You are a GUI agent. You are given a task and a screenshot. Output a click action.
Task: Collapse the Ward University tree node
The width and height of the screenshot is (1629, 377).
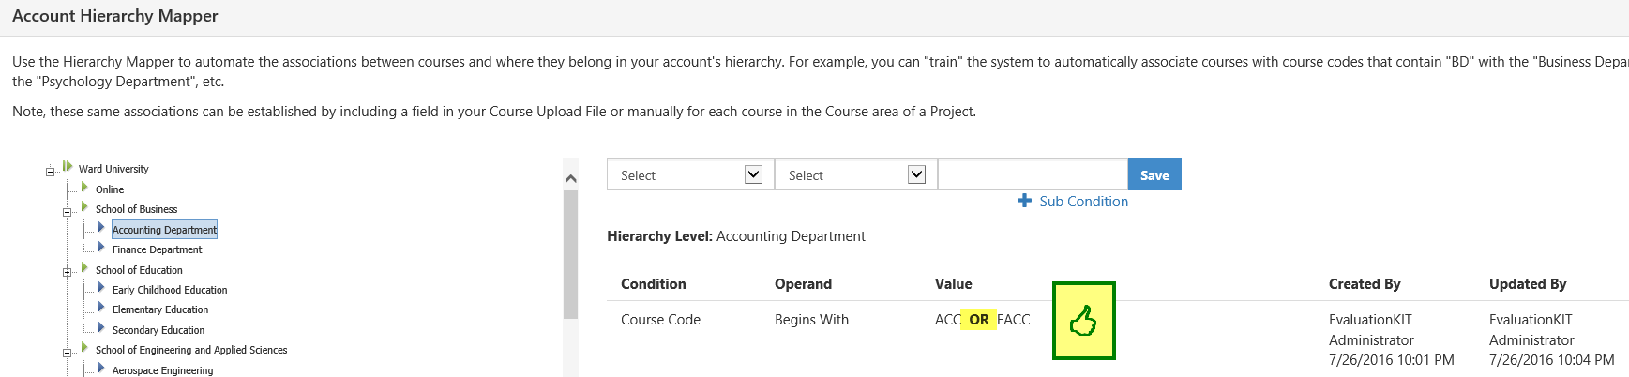tap(50, 171)
